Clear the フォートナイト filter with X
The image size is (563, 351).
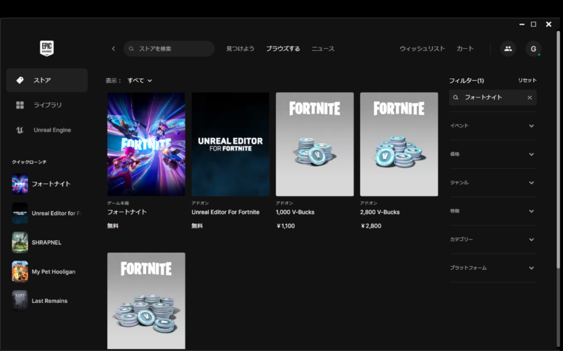[x=529, y=98]
